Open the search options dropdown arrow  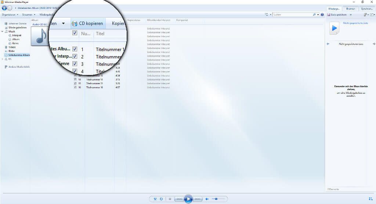tap(318, 15)
